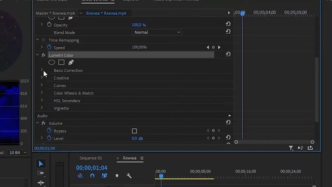The width and height of the screenshot is (332, 187).
Task: Select the free draw bezier pen under Lumetri Color
Action: click(71, 62)
